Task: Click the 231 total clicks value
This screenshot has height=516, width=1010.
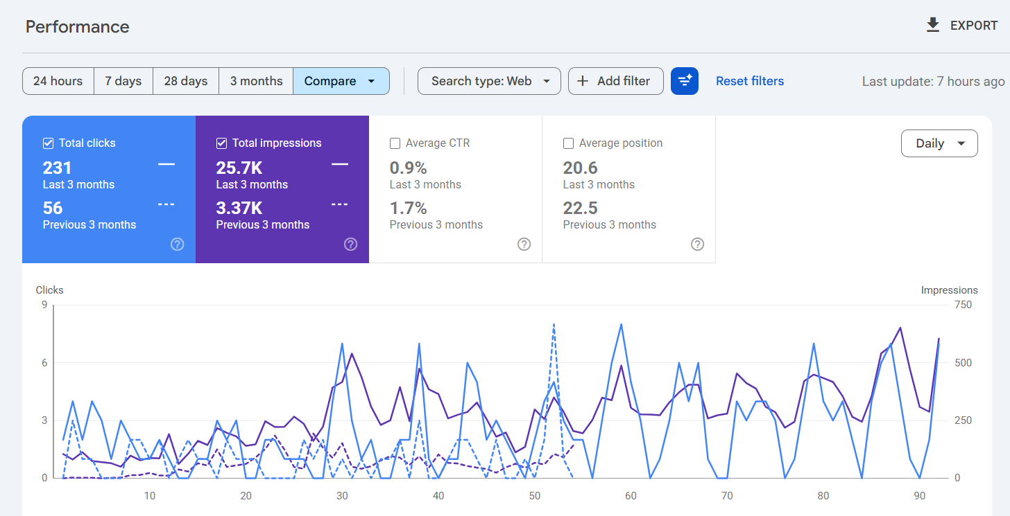Action: 58,168
